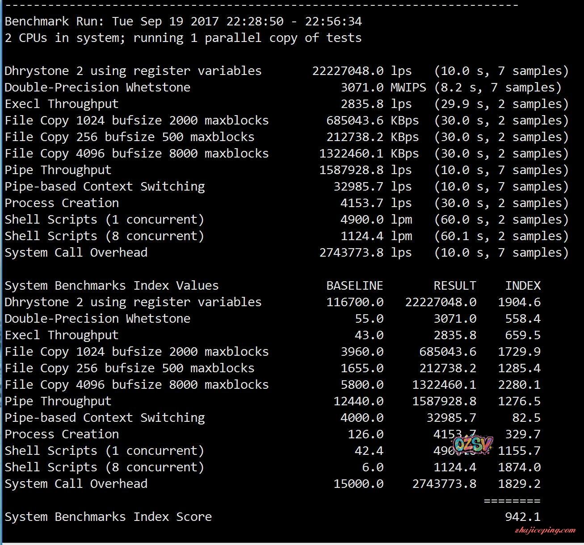Screen dimensions: 584x545
Task: Click the baseline value 15000.0
Action: 358,484
